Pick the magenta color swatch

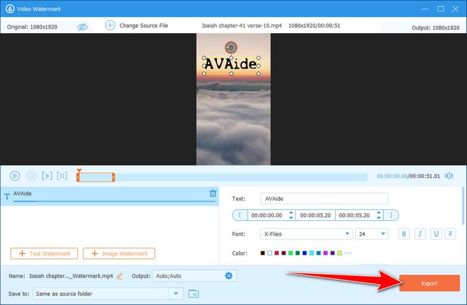click(326, 253)
